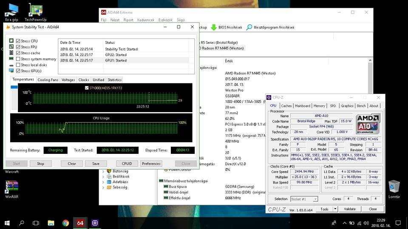408x229 pixels.
Task: Enable Stress local disks checkbox
Action: click(18, 65)
